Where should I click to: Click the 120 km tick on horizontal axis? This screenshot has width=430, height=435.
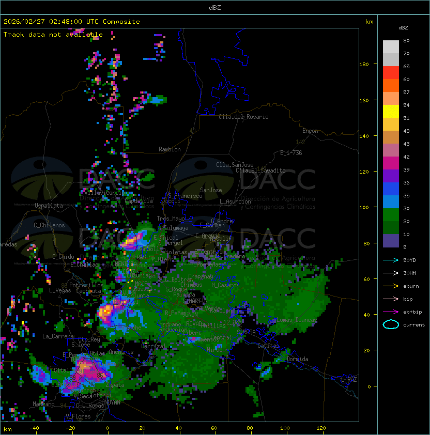point(320,428)
